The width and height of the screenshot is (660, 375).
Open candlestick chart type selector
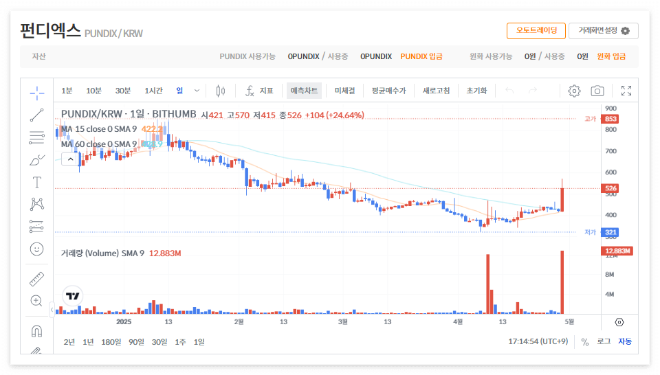[x=221, y=91]
